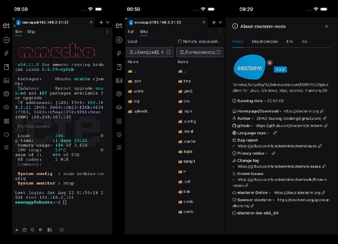Open quick connect lightning icon in left sidebar
This screenshot has height=244, width=338.
[x=6, y=53]
